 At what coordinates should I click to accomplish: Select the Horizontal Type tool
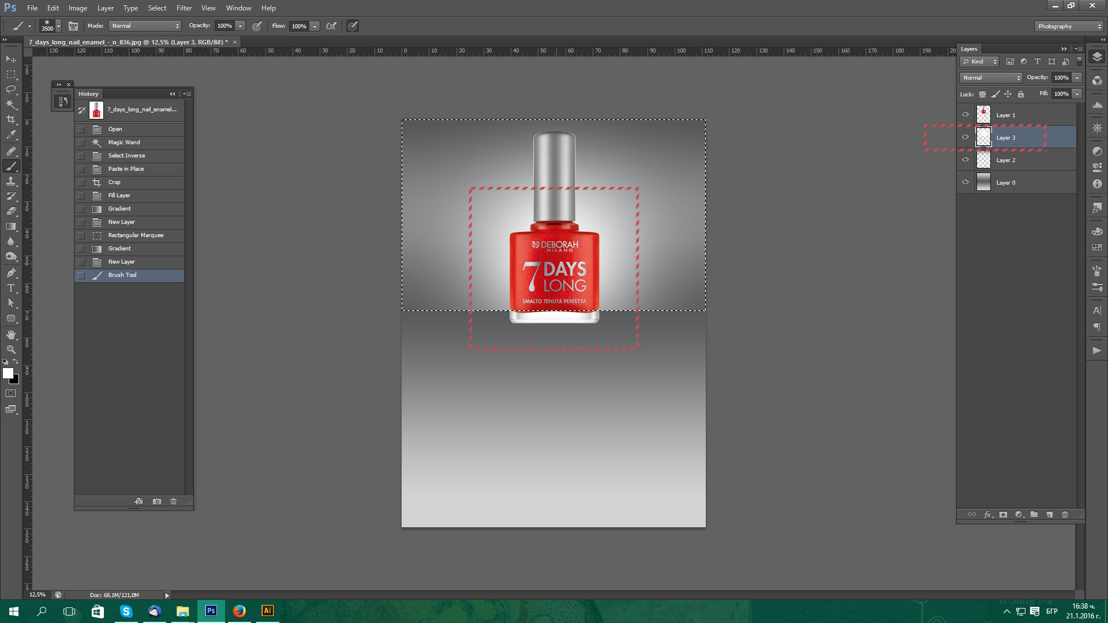tap(11, 288)
